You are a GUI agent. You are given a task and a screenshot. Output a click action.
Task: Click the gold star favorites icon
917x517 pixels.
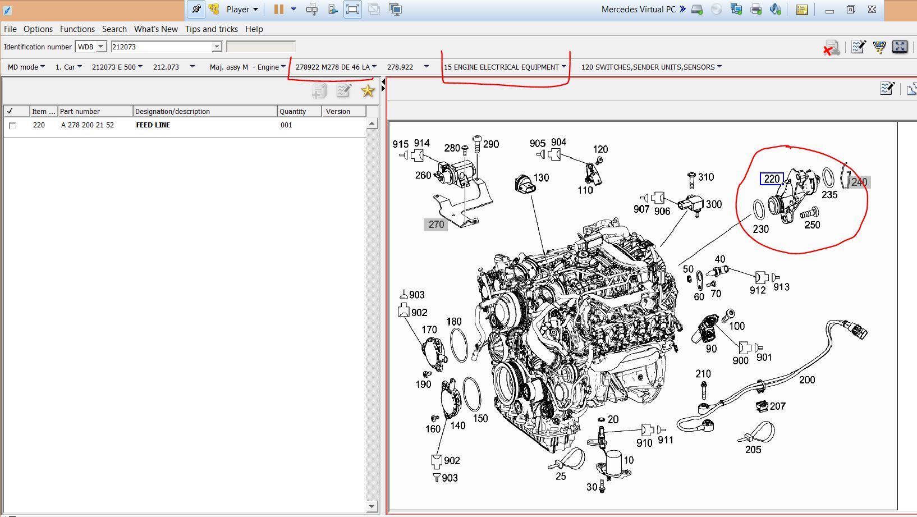(368, 91)
